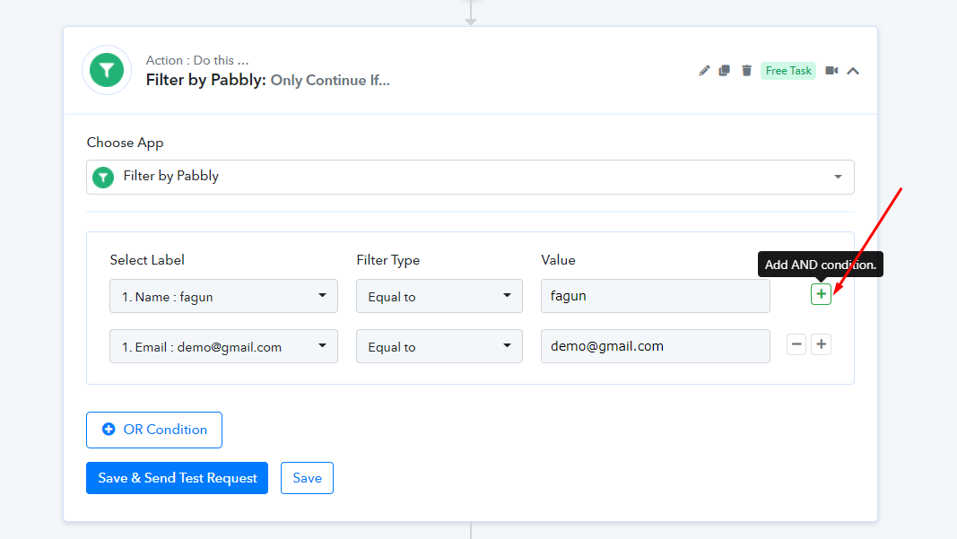
Task: Click the Action : Do this ... text
Action: coord(197,60)
